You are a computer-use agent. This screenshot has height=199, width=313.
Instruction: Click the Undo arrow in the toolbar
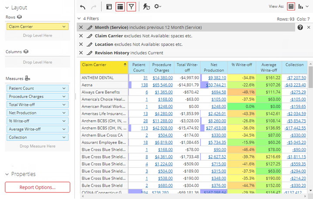point(83,7)
